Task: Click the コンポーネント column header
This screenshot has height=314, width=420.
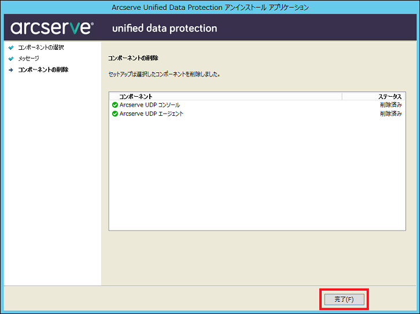Action: click(x=226, y=97)
